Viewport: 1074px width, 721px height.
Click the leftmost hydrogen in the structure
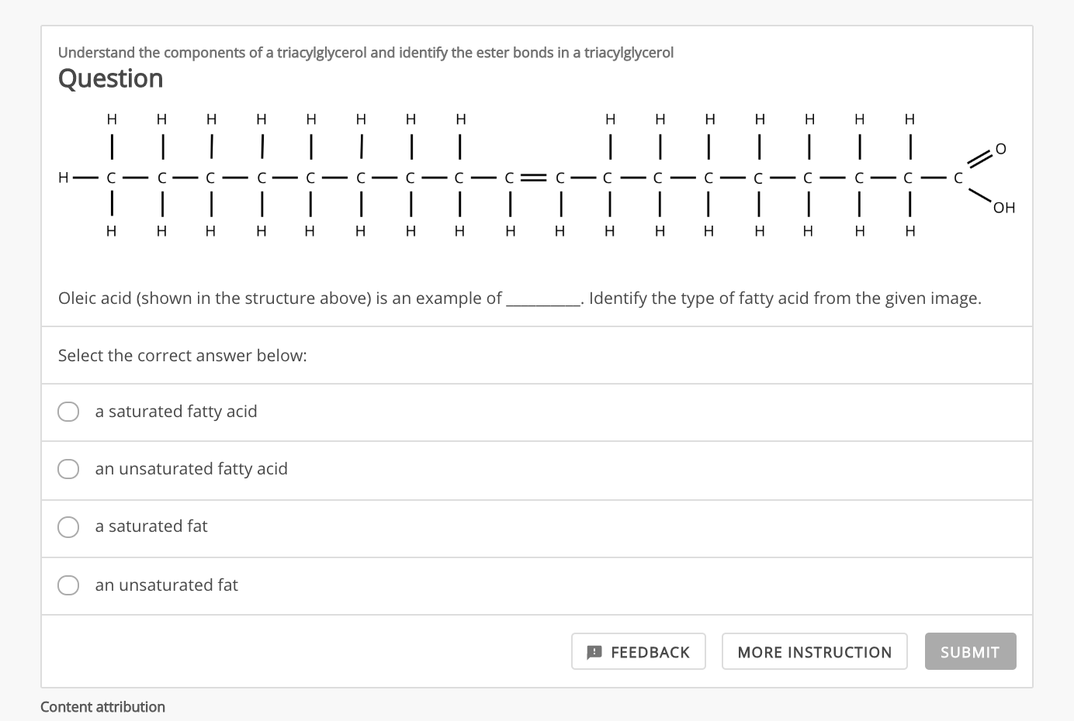click(x=63, y=178)
